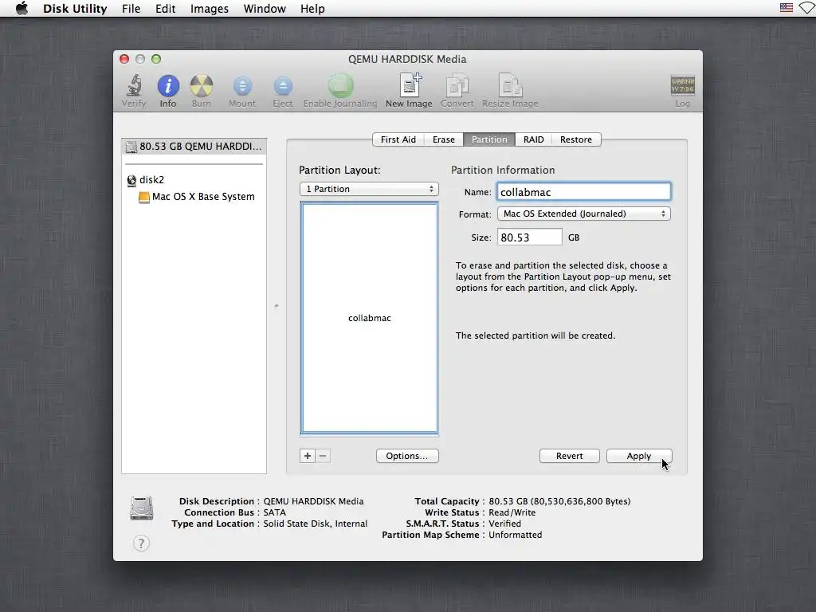Screen dimensions: 816x612
Task: Click the Wi-Fi status menu bar icon
Action: (808, 8)
